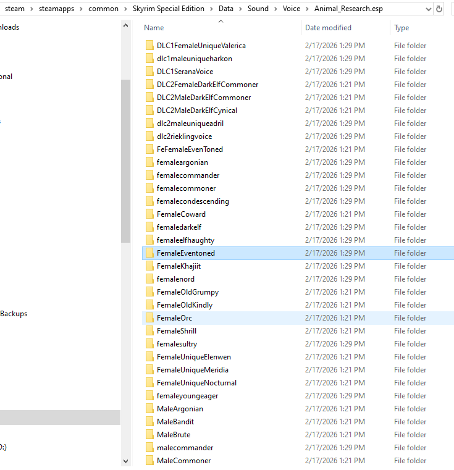Click the femalenord folder icon
The image size is (454, 470).
149,279
